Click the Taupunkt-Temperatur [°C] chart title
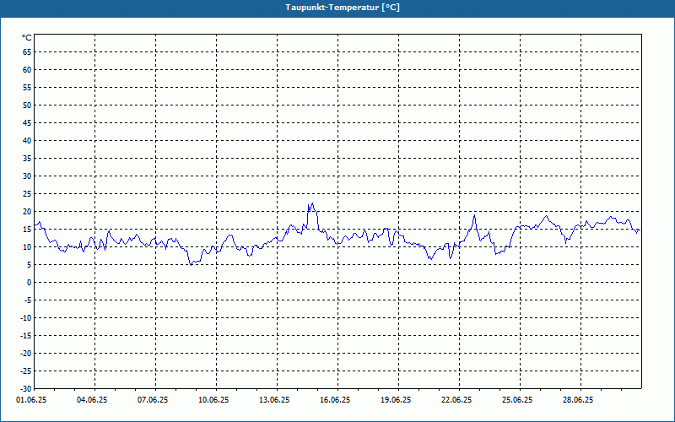 point(343,8)
